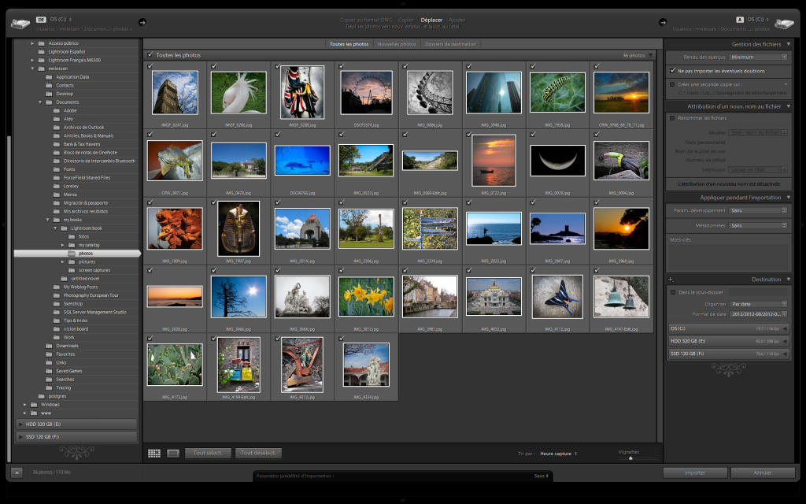
Task: Open "Rendu des aperçus" dropdown
Action: (758, 57)
